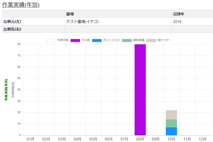Click the blue segment of 10月 bar
Image resolution: width=213 pixels, height=142 pixels.
171,131
